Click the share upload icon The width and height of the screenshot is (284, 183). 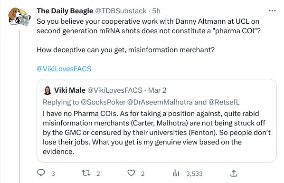tap(234, 173)
